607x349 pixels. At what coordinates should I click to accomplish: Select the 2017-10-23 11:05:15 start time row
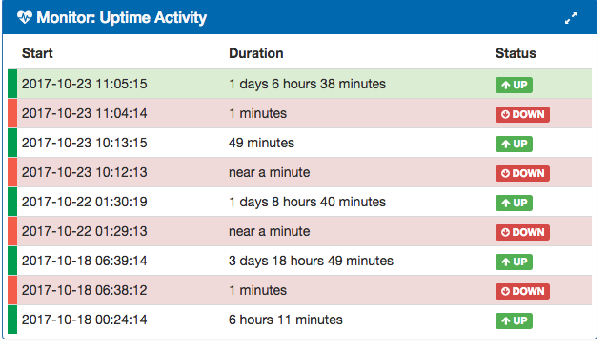pyautogui.click(x=299, y=84)
